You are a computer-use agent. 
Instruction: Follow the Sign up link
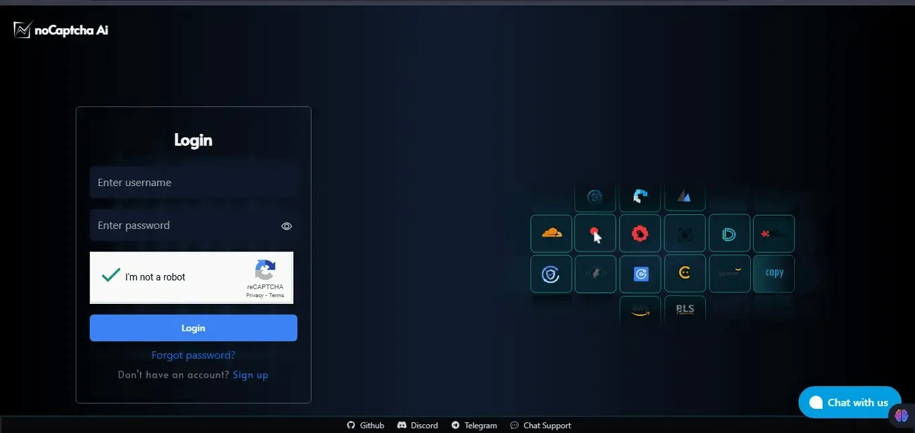pos(251,375)
